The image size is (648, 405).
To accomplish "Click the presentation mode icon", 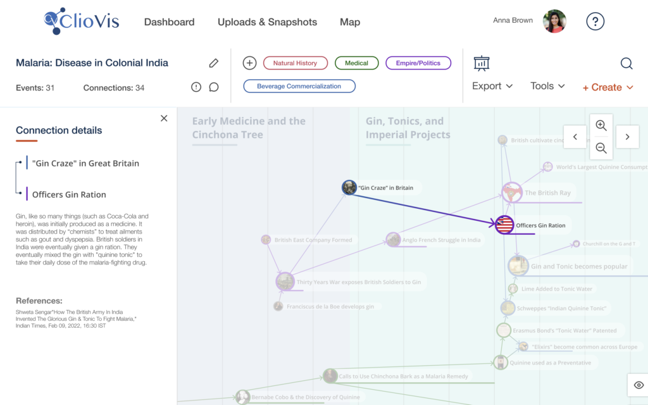I will click(482, 63).
